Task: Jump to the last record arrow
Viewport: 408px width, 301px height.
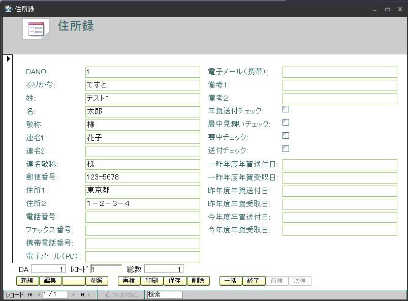Action: click(82, 294)
